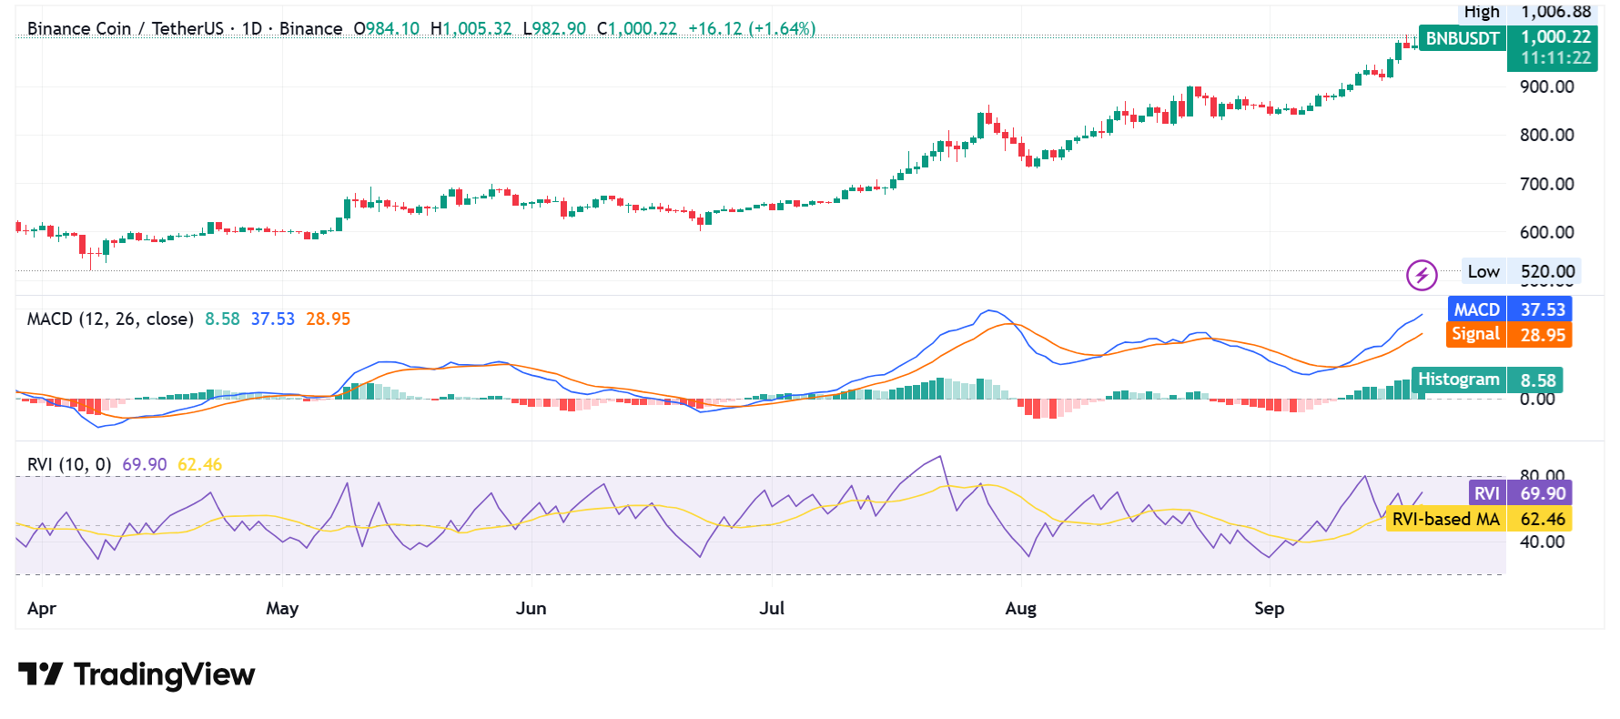Click the low value L982.90 in legend
This screenshot has height=719, width=1620.
click(x=554, y=28)
